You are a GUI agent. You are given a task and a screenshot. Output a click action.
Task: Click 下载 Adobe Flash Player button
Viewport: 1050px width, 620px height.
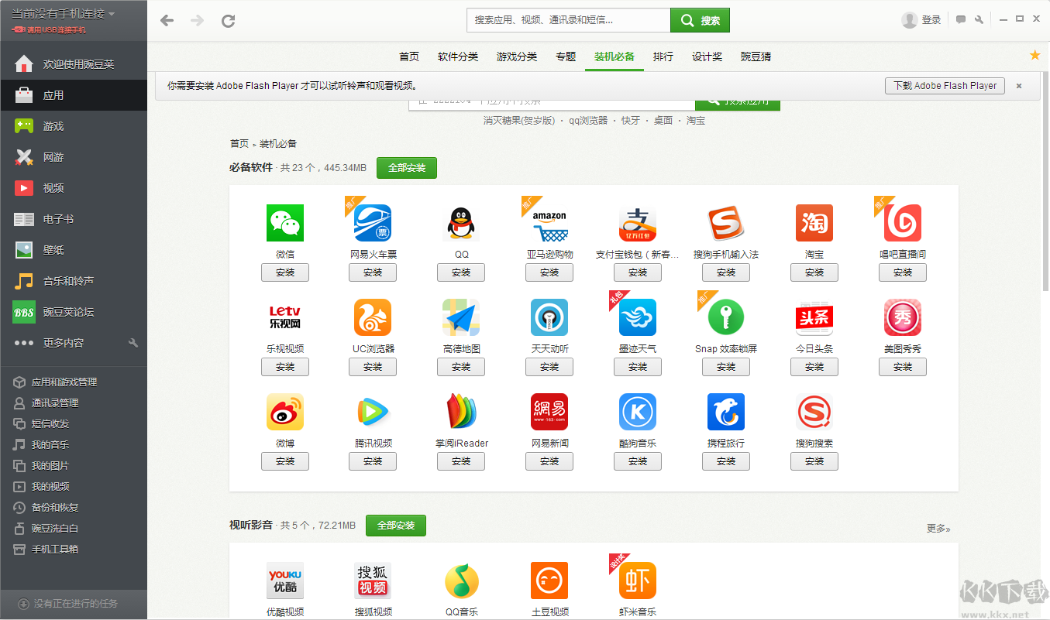(x=945, y=86)
